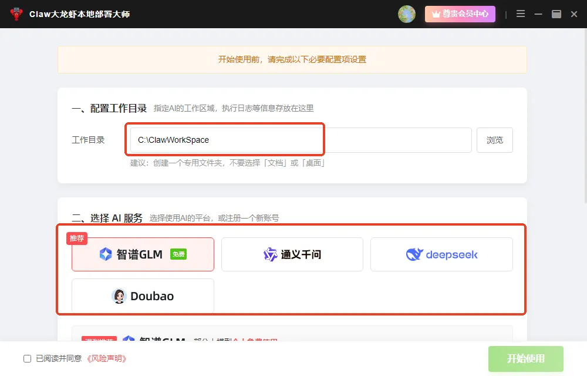Click the 开始使用 start button
This screenshot has height=376, width=587.
[525, 358]
